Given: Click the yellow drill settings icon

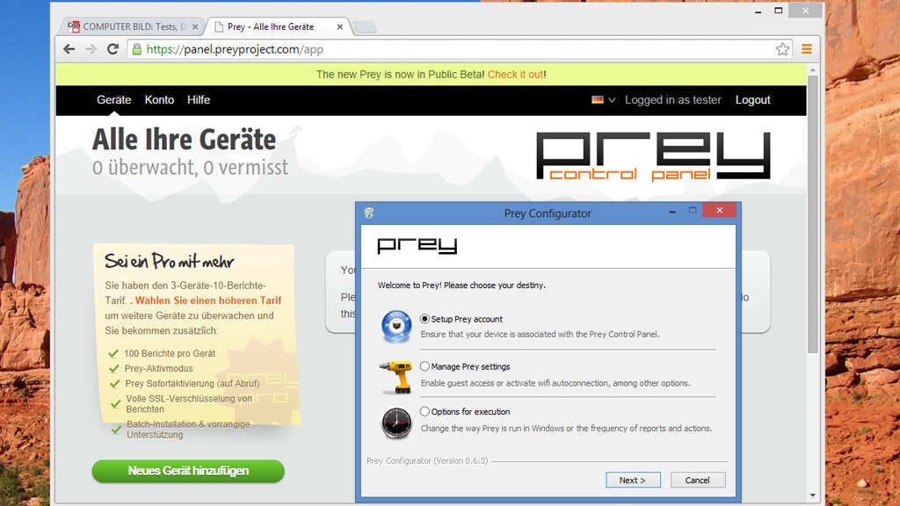Looking at the screenshot, I should click(396, 377).
